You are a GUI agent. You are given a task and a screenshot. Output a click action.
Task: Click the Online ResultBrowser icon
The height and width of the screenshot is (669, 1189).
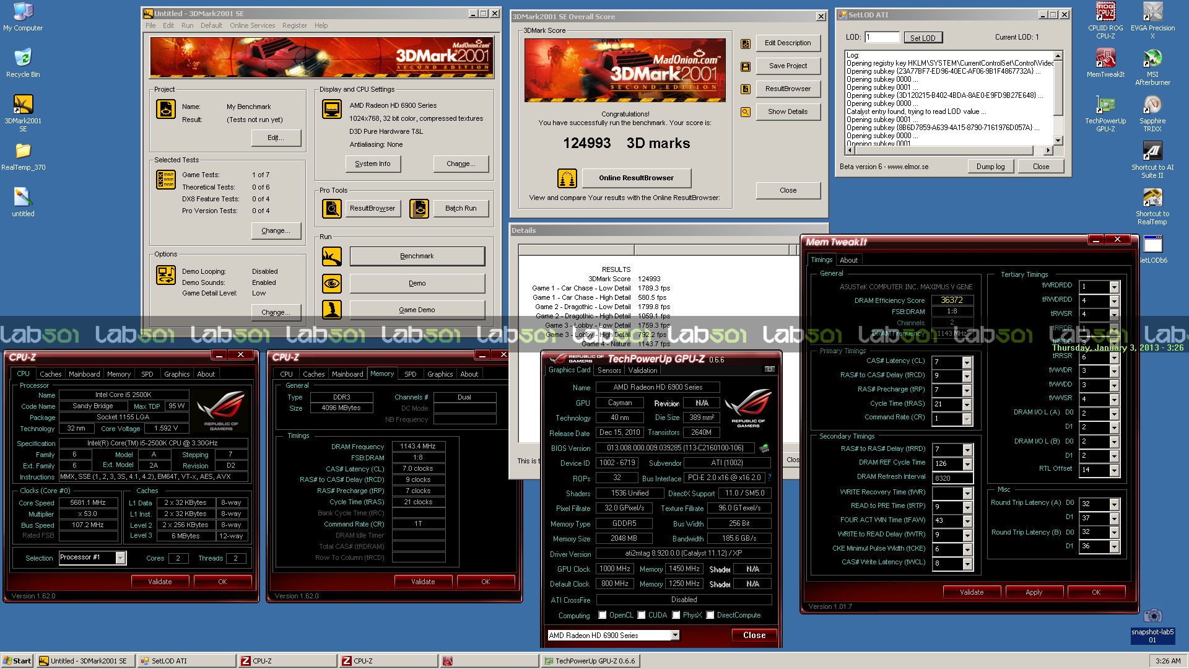pyautogui.click(x=567, y=178)
